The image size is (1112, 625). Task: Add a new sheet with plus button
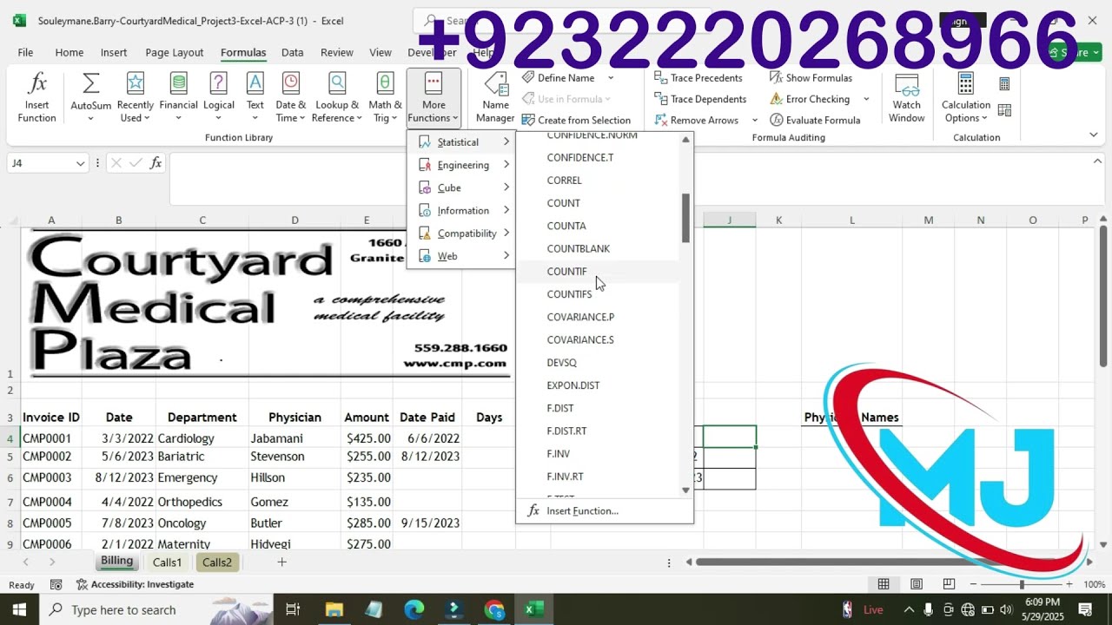tap(281, 562)
